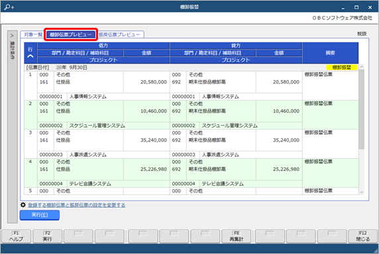Click the 税抜 label at top right
Viewport: 379px width, 254px height.
[362, 34]
